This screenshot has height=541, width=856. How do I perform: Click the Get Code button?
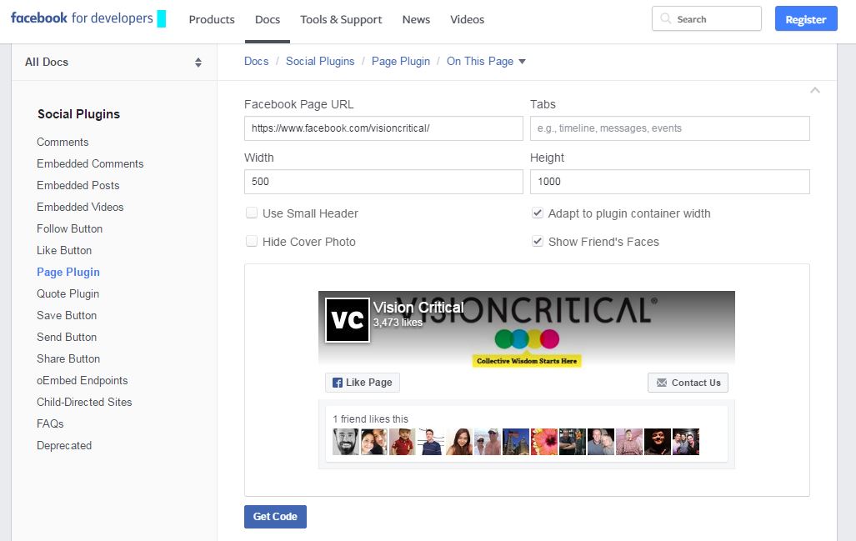tap(275, 517)
